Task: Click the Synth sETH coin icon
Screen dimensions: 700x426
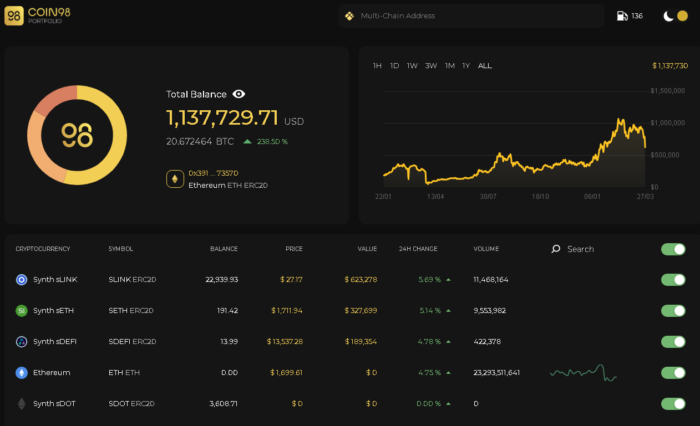Action: tap(22, 311)
